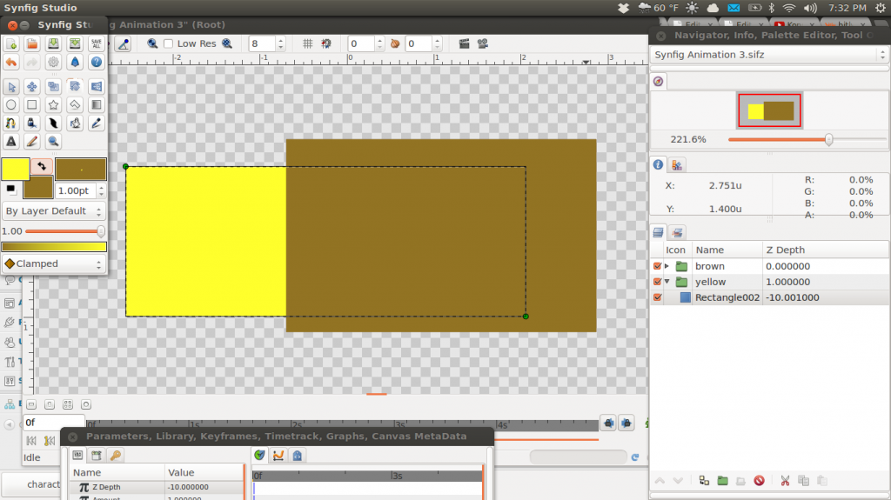
Task: Click the cut layer scissors button
Action: pyautogui.click(x=785, y=481)
